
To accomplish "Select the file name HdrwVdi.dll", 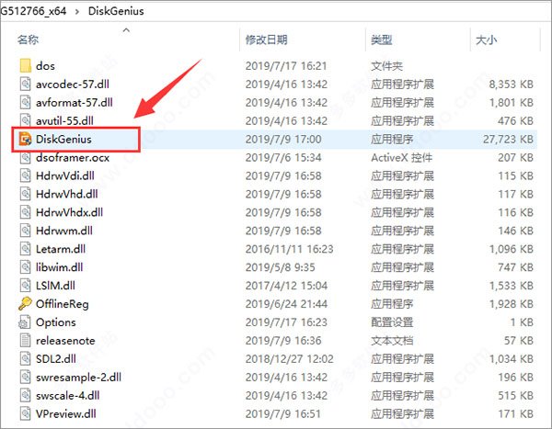I will point(65,175).
